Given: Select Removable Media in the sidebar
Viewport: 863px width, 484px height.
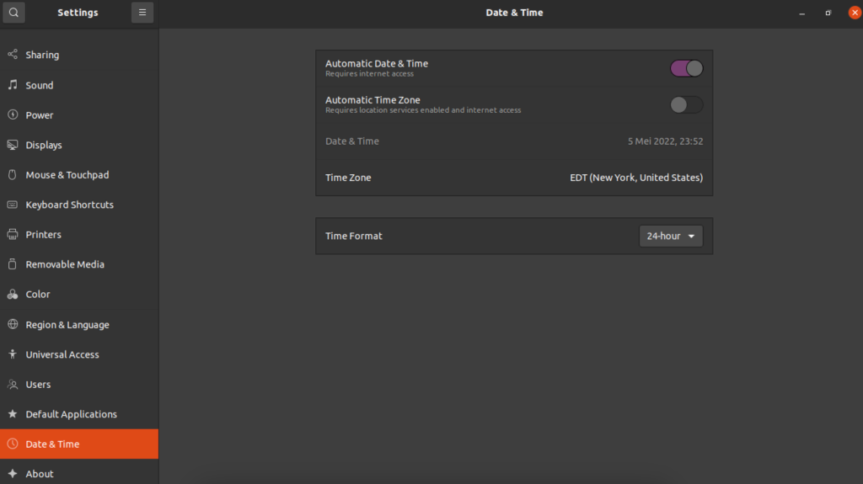Looking at the screenshot, I should tap(65, 264).
